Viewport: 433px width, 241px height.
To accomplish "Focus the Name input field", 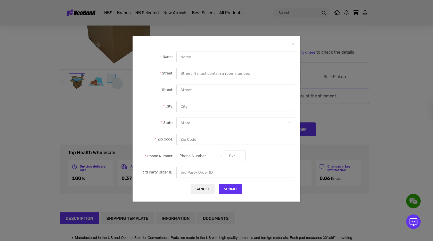I will [235, 57].
